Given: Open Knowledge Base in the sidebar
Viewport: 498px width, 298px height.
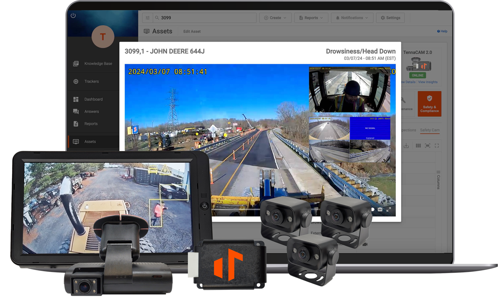Looking at the screenshot, I should [98, 63].
